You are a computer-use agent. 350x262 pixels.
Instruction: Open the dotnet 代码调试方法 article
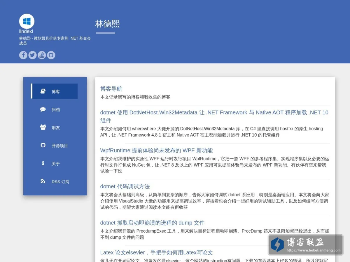tap(125, 187)
